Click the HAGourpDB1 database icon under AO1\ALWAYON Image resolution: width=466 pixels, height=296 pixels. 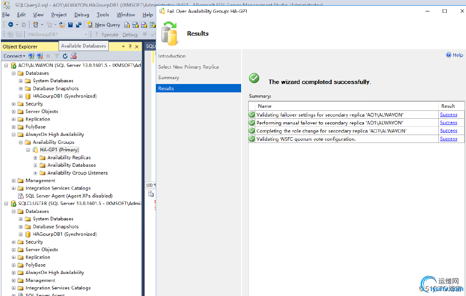pos(28,96)
